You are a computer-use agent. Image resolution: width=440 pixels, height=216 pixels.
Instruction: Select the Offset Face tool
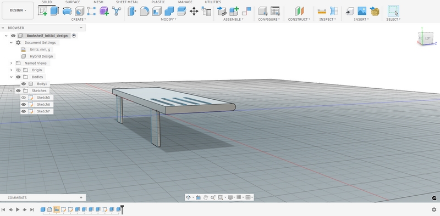[182, 11]
